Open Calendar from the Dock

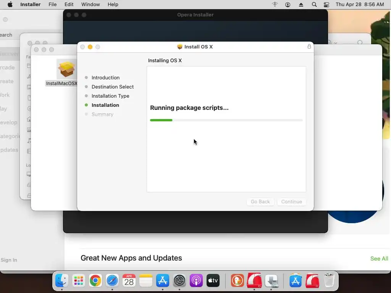(x=129, y=280)
